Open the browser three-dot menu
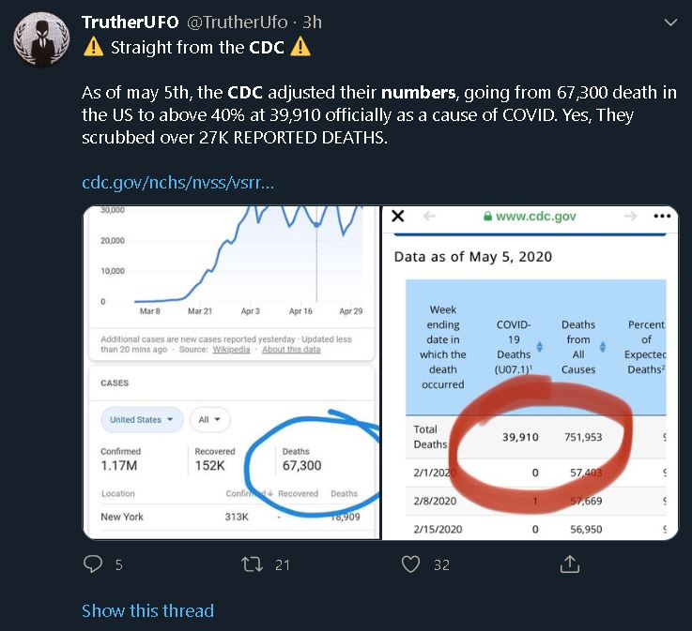The height and width of the screenshot is (631, 692). tap(662, 216)
